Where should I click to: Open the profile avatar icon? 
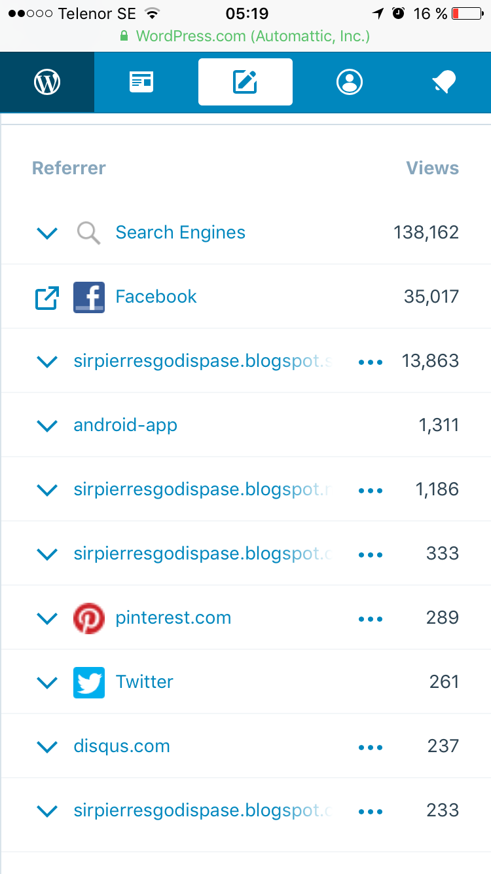tap(349, 82)
